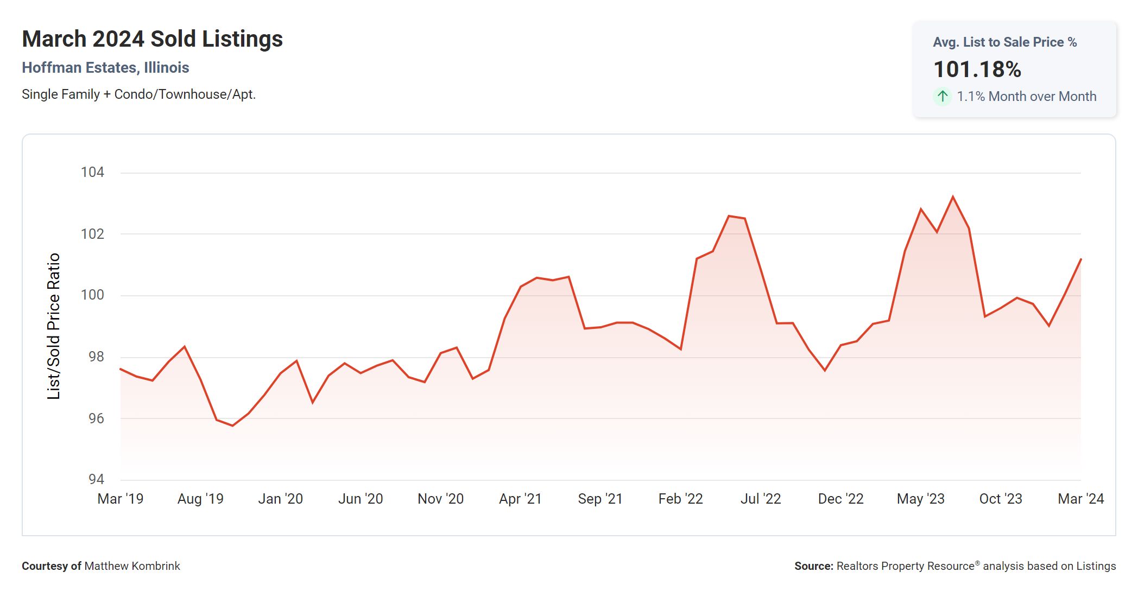The height and width of the screenshot is (597, 1138).
Task: Click the May '23 x-axis label
Action: [x=920, y=499]
